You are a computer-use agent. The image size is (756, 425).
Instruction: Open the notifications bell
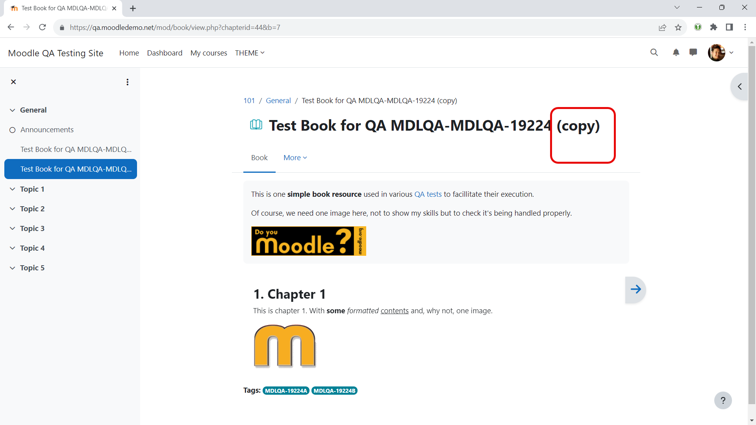(676, 52)
